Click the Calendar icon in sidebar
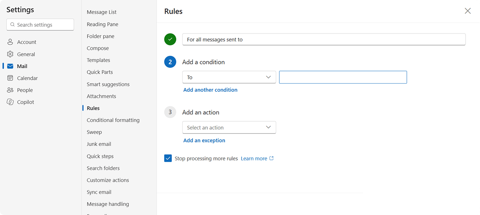480x215 pixels. tap(10, 78)
